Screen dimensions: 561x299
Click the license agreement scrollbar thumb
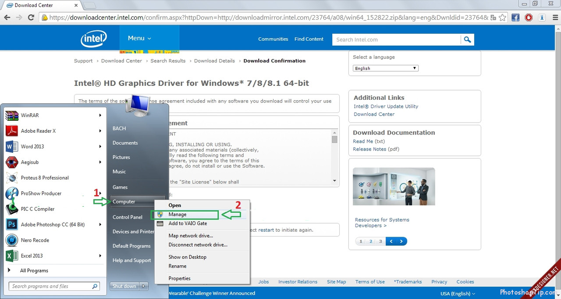pyautogui.click(x=334, y=139)
